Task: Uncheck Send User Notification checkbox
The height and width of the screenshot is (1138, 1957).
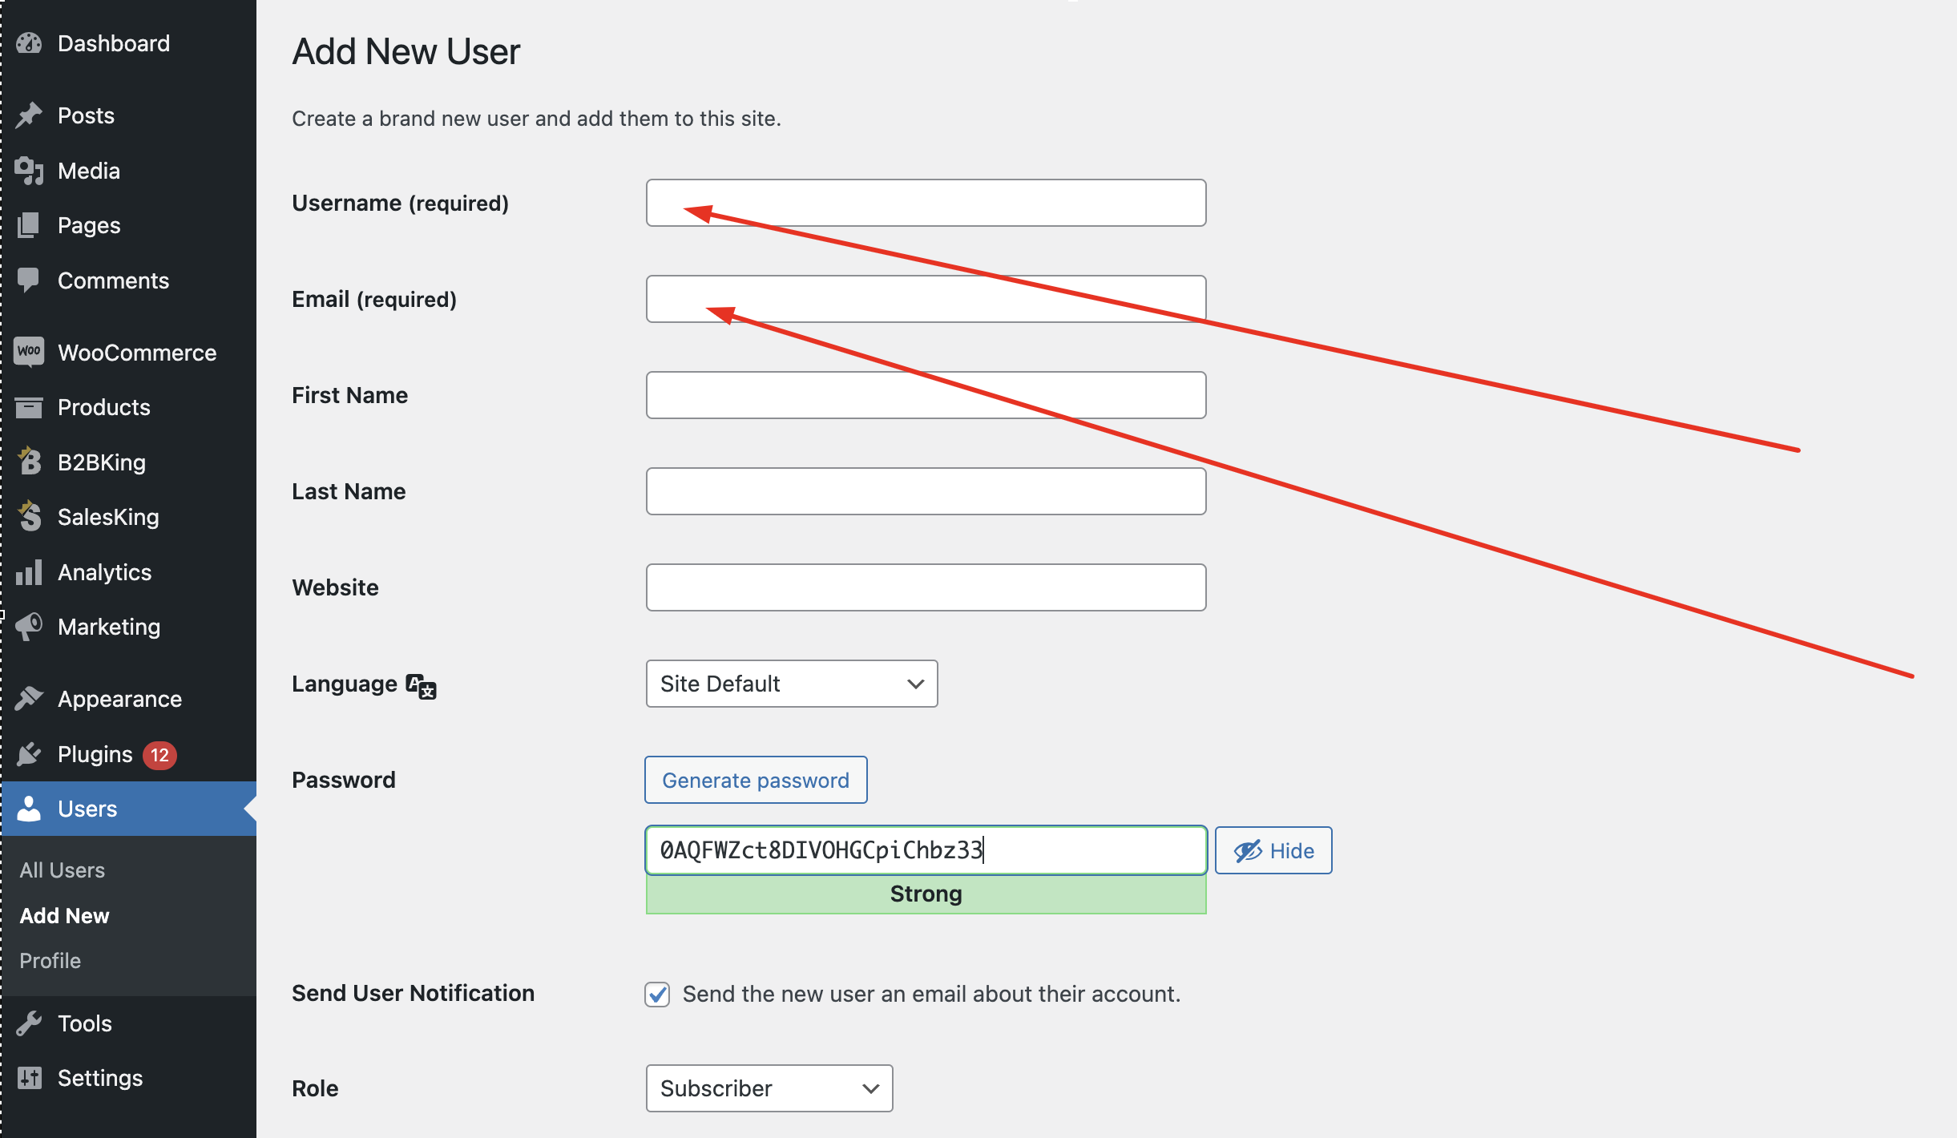Action: pyautogui.click(x=657, y=994)
